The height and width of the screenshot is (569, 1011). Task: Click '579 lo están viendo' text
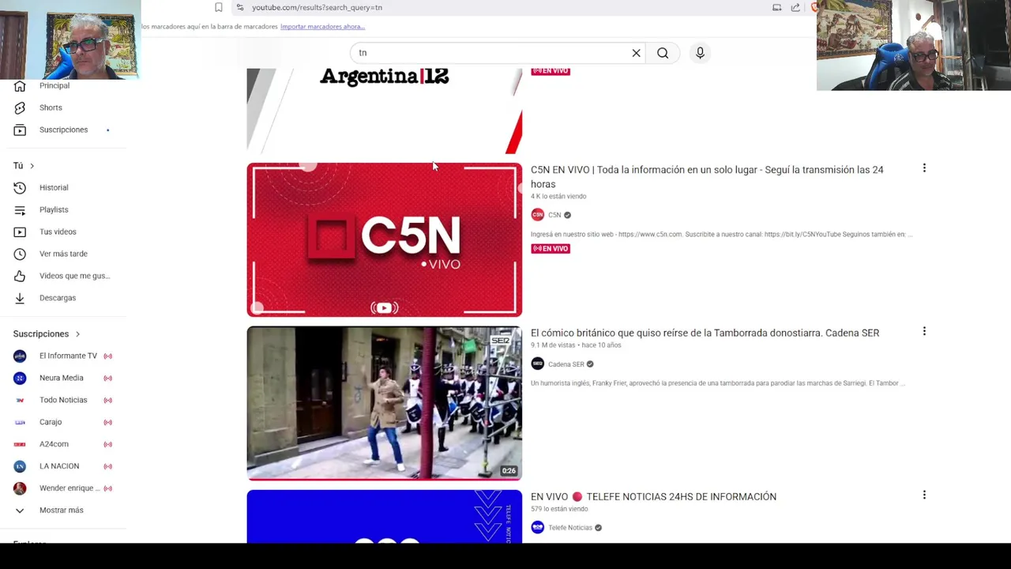559,509
